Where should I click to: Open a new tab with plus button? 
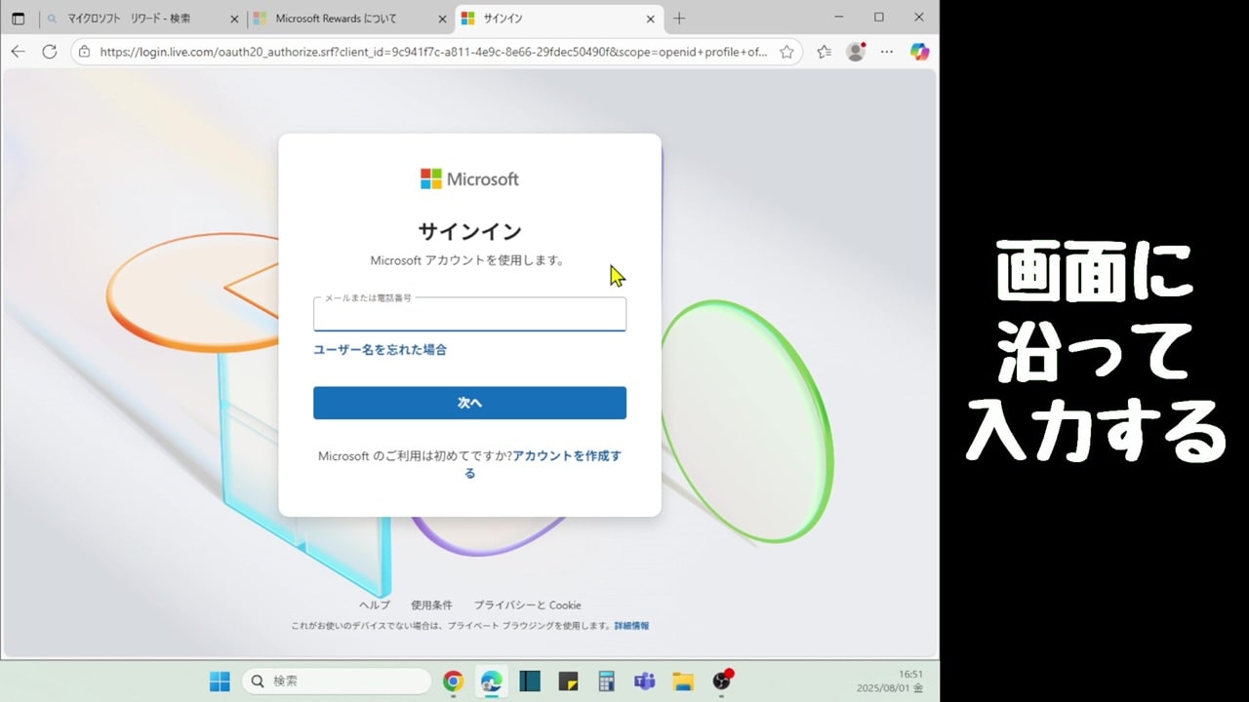pyautogui.click(x=679, y=19)
